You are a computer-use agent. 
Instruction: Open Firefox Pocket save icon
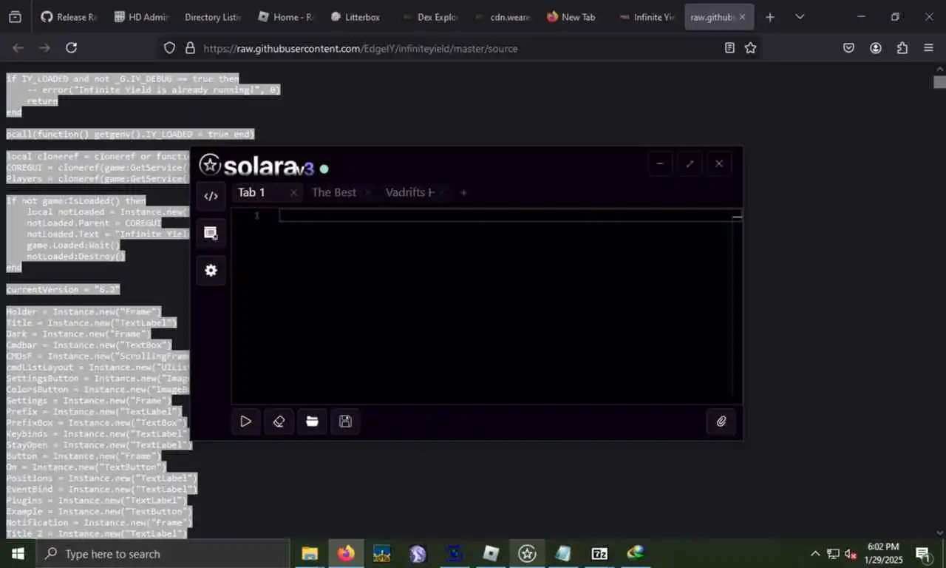[x=849, y=48]
